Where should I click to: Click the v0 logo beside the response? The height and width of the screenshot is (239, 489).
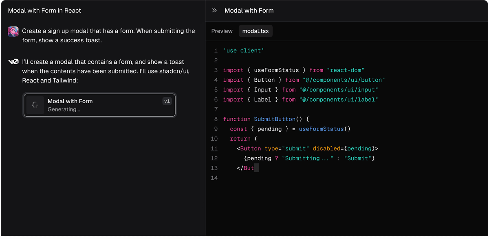pyautogui.click(x=13, y=62)
